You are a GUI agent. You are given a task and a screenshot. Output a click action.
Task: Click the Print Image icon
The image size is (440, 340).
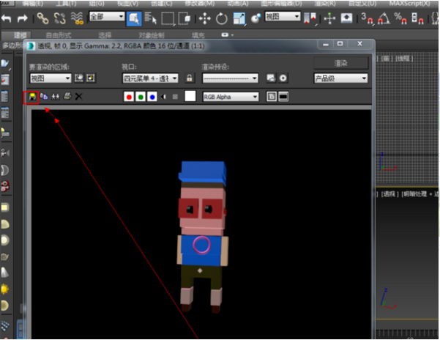coord(67,96)
